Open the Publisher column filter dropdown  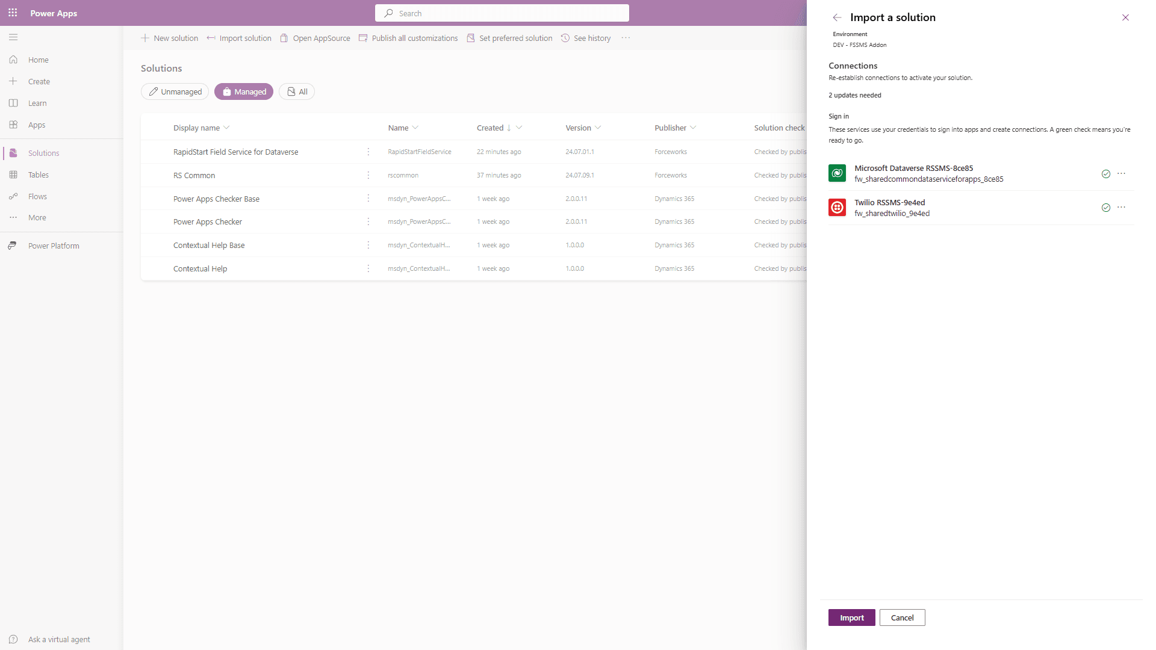pyautogui.click(x=692, y=128)
